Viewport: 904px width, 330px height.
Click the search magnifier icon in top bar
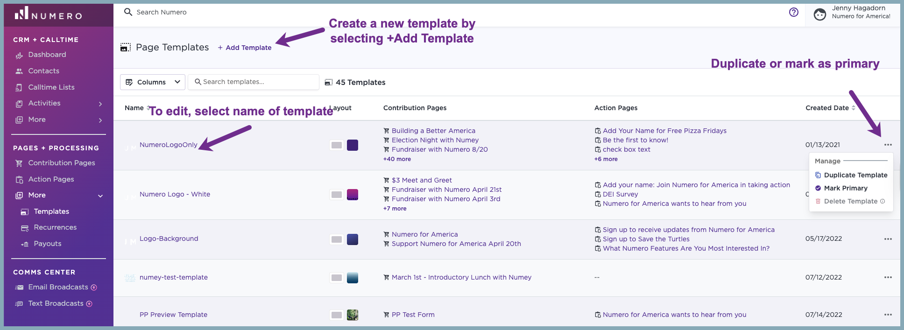pyautogui.click(x=128, y=12)
